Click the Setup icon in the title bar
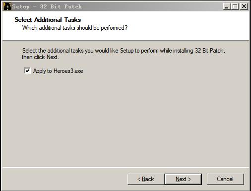251x191 pixels. click(7, 6)
